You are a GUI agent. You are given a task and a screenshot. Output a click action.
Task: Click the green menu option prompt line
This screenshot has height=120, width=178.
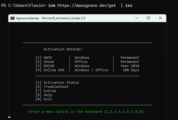(x=88, y=112)
